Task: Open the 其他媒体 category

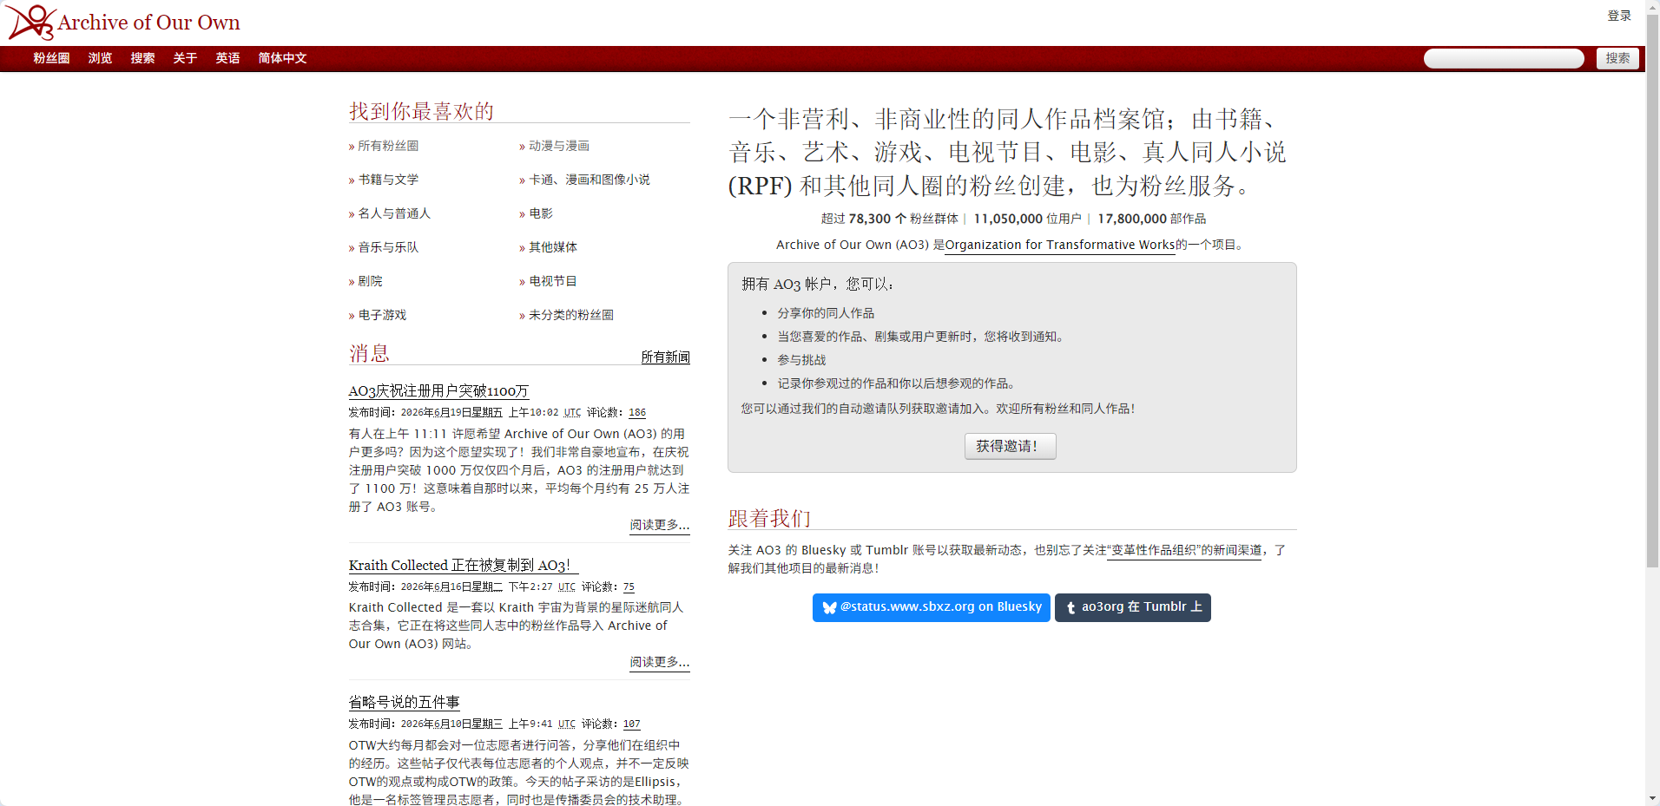Action: pyautogui.click(x=552, y=247)
